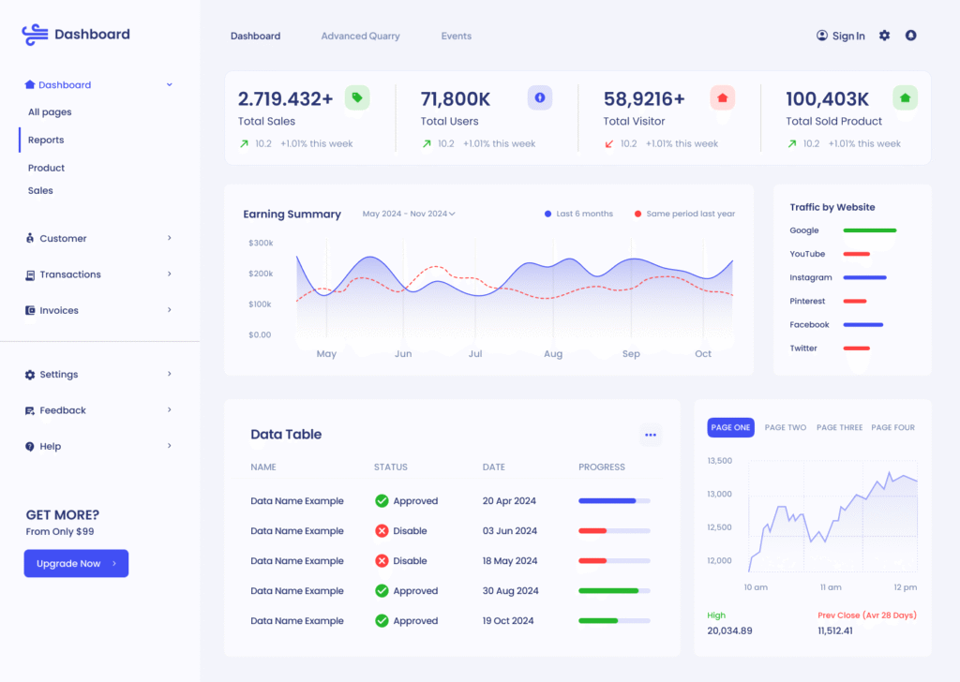This screenshot has height=682, width=960.
Task: Expand the Settings sidebar item
Action: click(x=169, y=374)
